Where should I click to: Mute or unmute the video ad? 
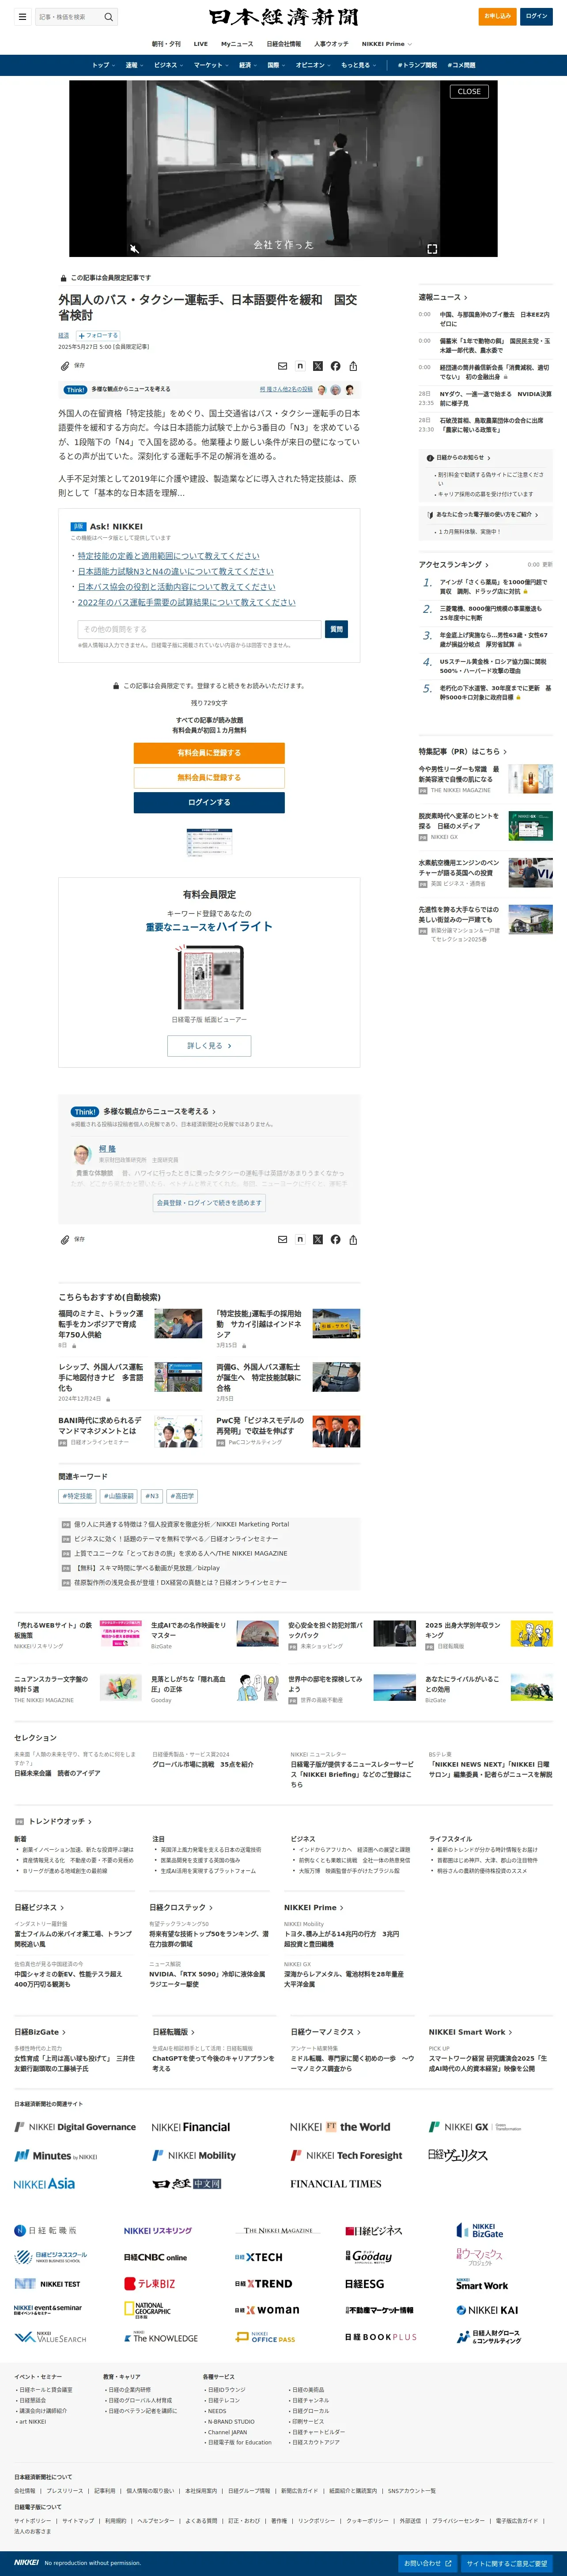point(134,248)
